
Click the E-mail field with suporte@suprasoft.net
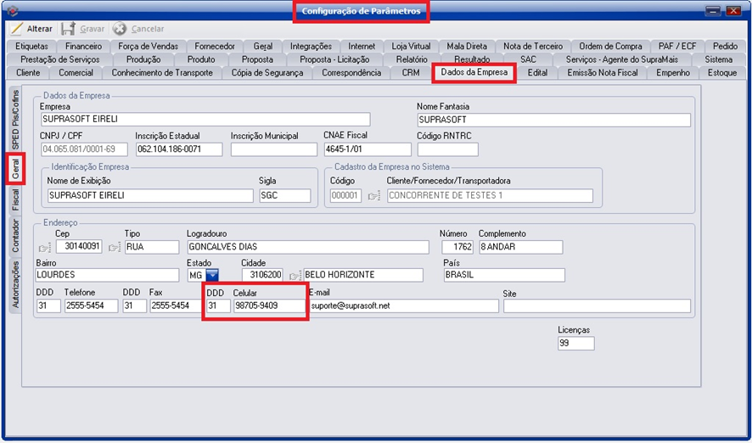pyautogui.click(x=403, y=306)
